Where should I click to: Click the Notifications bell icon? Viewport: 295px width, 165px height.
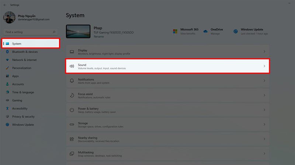click(72, 81)
